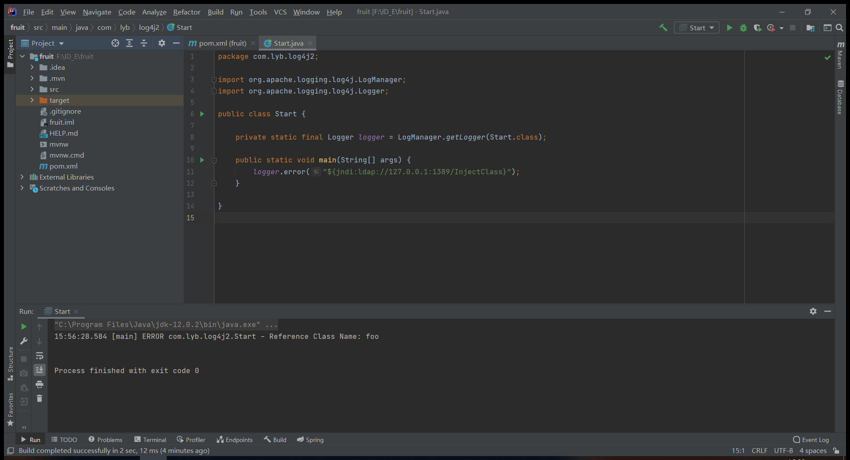Screen dimensions: 850x460
Task: Open the Event Log
Action: [x=811, y=440]
